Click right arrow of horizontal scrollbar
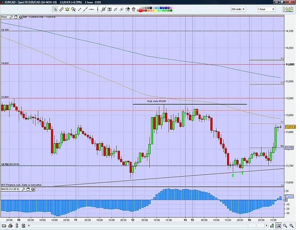This screenshot has height=230, width=300. (266, 225)
